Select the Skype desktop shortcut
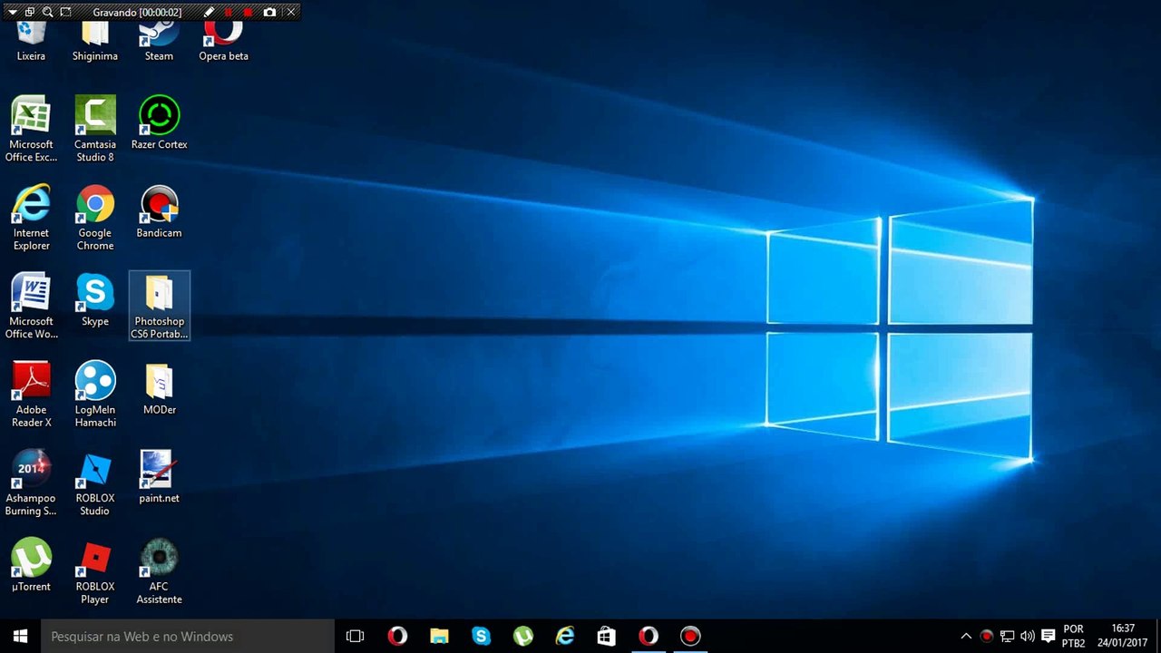The width and height of the screenshot is (1161, 653). 95,299
